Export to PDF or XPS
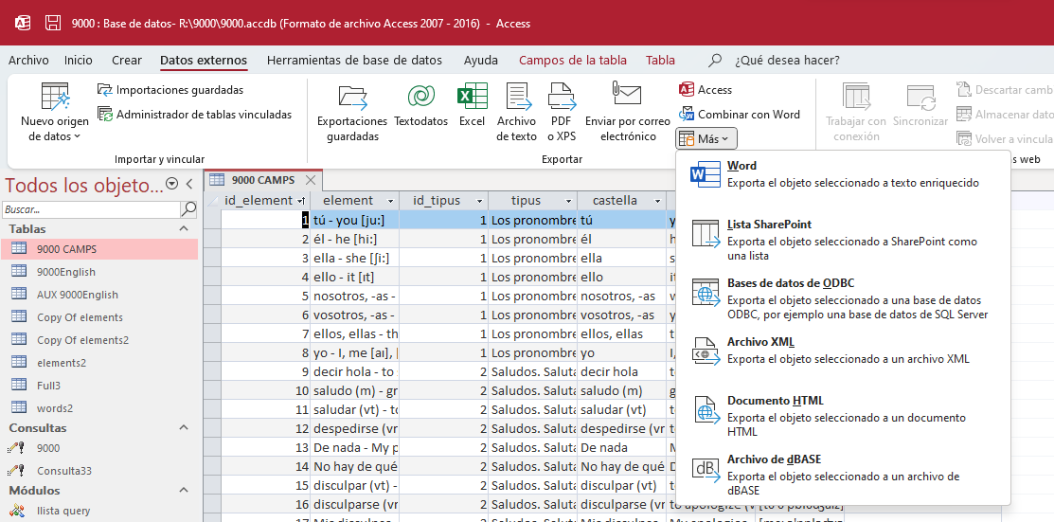 pos(561,111)
